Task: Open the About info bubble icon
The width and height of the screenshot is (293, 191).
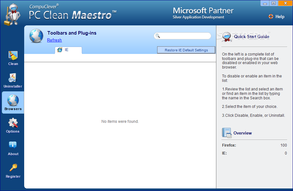Action: point(13,145)
